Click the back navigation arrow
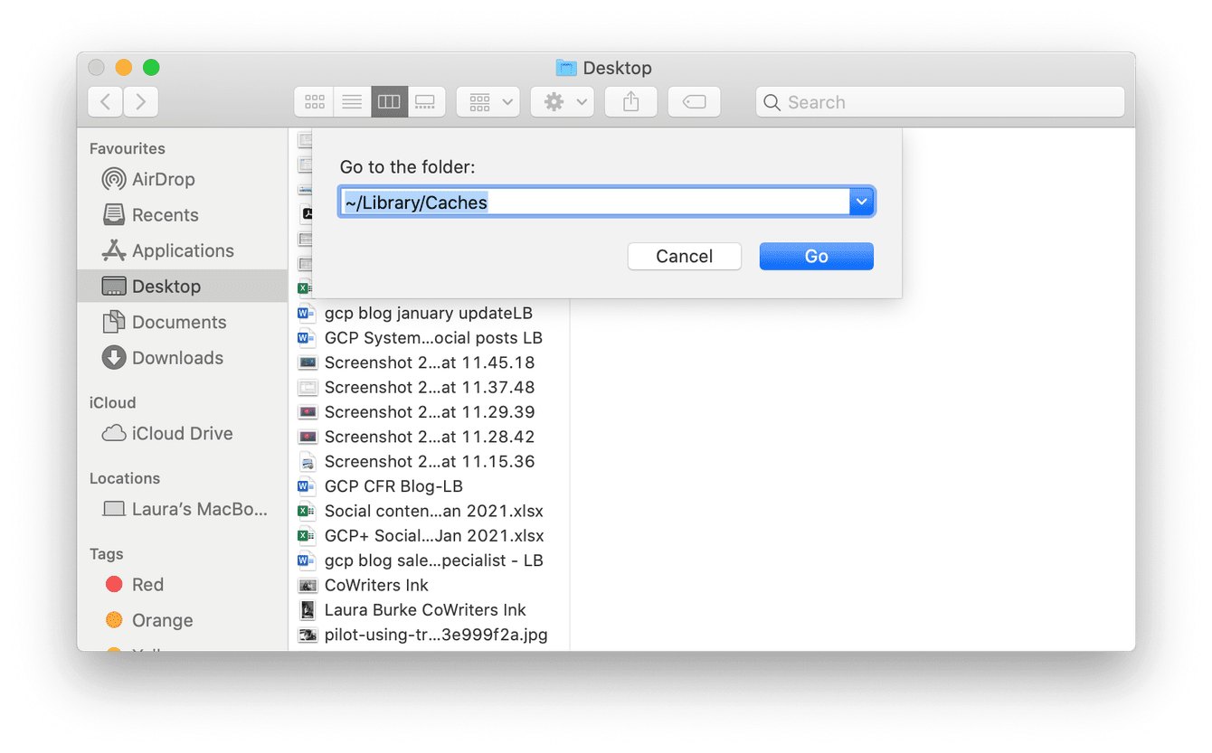The width and height of the screenshot is (1212, 753). pyautogui.click(x=105, y=101)
